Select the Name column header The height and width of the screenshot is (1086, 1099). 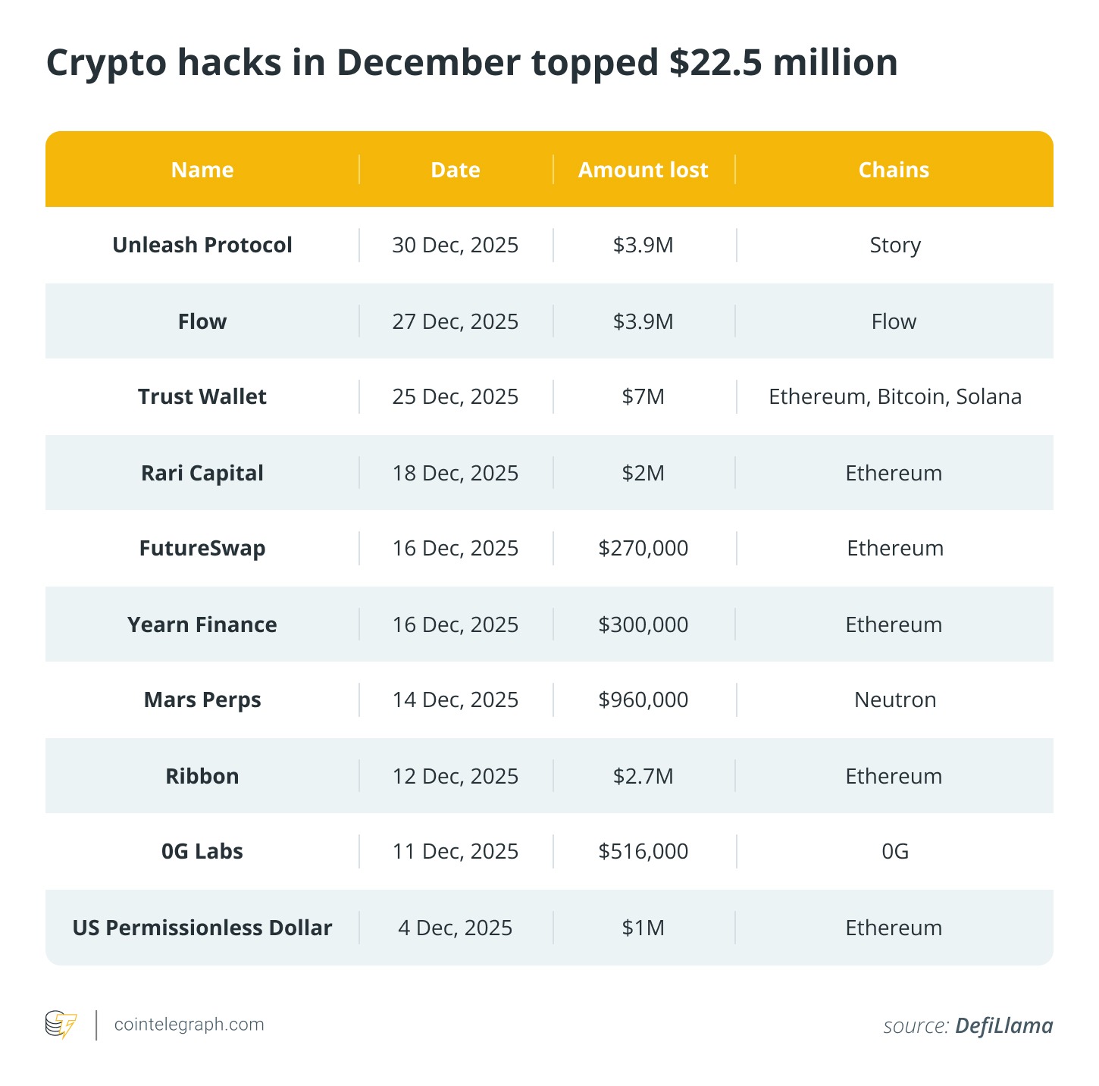pyautogui.click(x=202, y=170)
